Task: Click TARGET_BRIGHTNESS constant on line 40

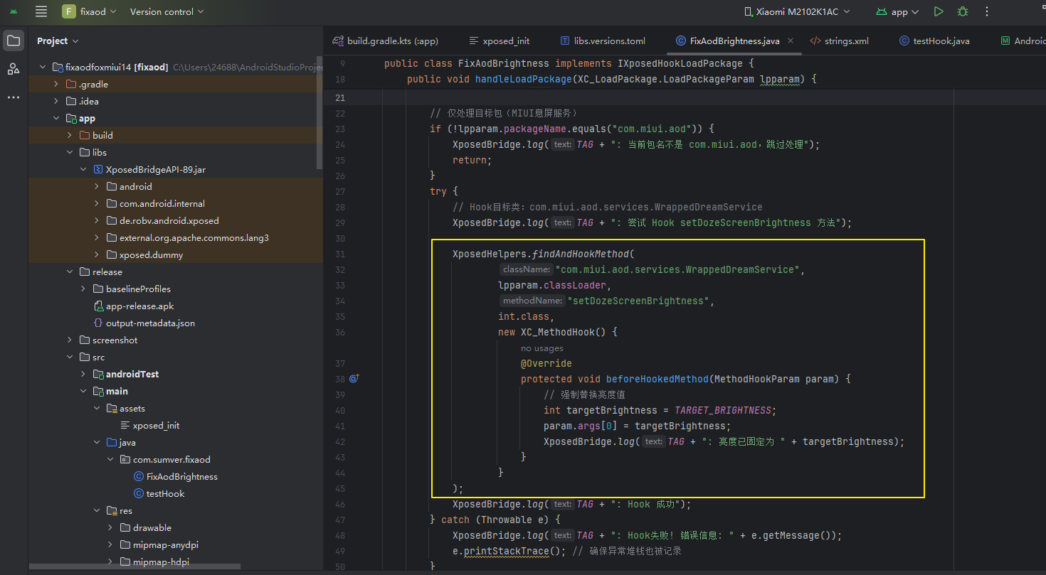Action: click(723, 410)
